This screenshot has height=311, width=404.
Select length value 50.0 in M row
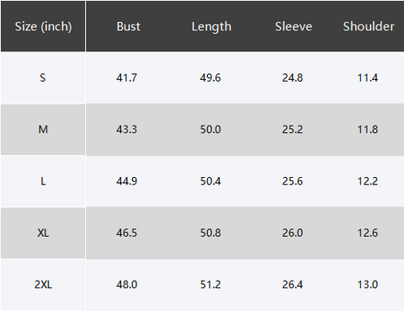pos(210,130)
